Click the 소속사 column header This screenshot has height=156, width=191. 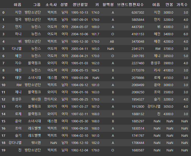(x=51, y=5)
